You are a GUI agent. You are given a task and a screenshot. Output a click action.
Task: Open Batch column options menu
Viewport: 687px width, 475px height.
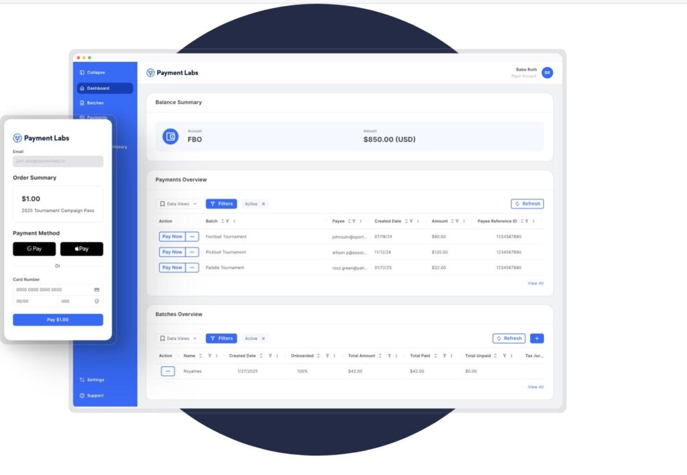point(234,221)
